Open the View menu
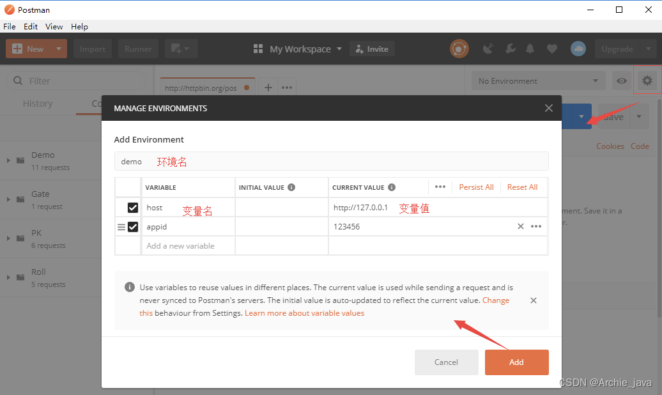 click(x=54, y=27)
